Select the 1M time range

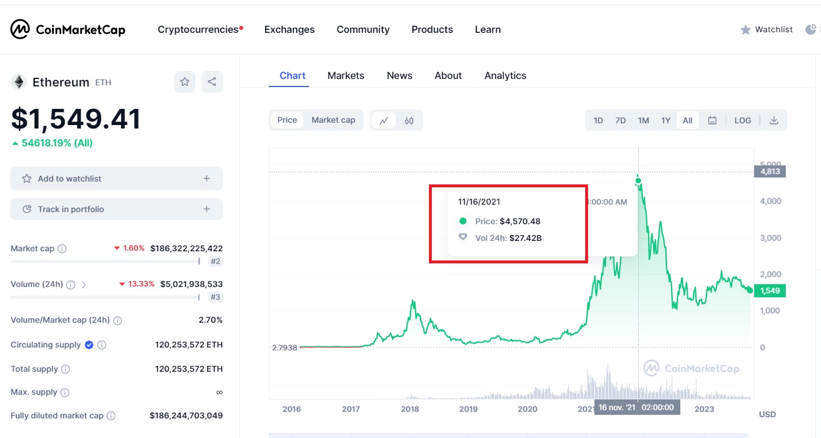coord(643,120)
